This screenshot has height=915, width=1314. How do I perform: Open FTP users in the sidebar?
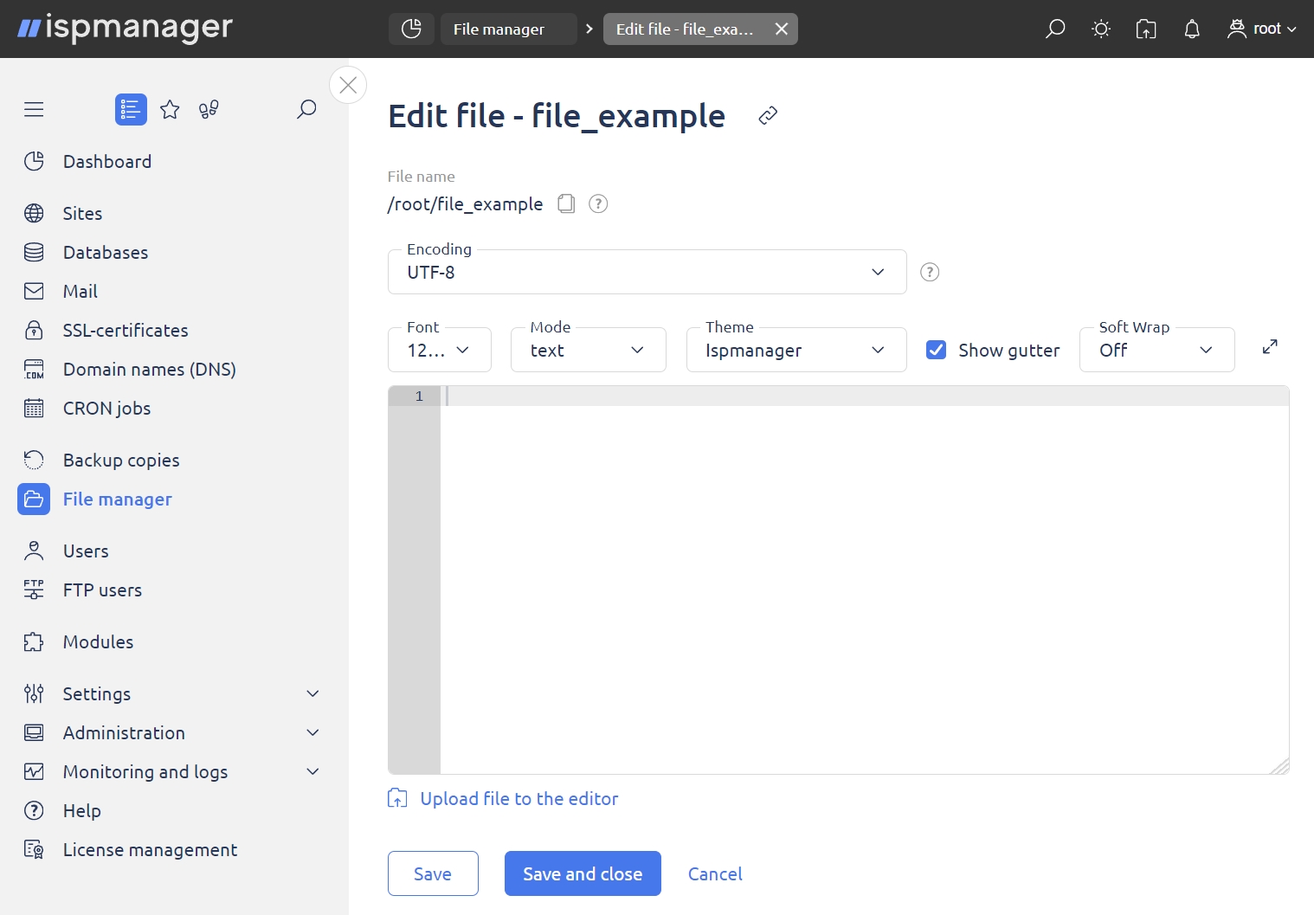pos(102,590)
